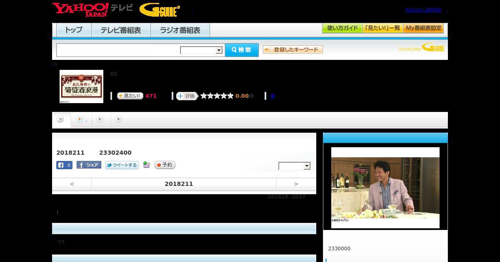Open the Yahoo! JAPAN テレビ logo
Screen dimensions: 500x262
coord(92,10)
